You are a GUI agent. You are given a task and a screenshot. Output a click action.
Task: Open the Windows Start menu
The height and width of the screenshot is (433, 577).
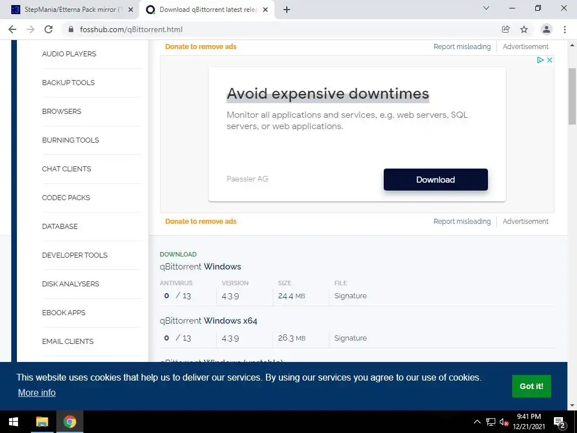tap(14, 422)
